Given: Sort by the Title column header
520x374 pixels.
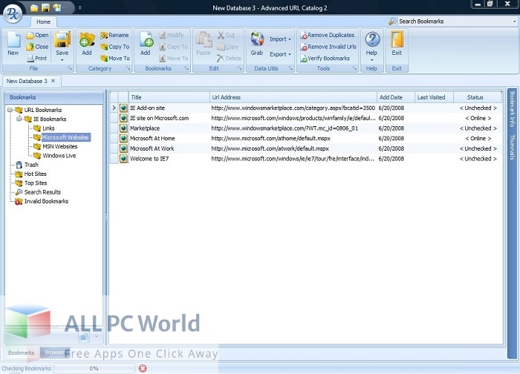Looking at the screenshot, I should (x=169, y=97).
